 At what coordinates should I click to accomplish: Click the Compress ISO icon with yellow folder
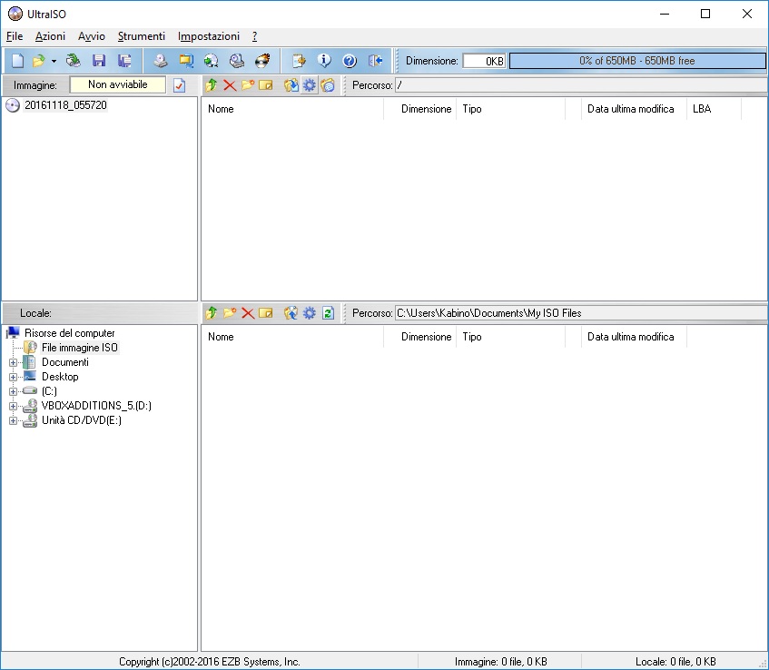[x=186, y=61]
